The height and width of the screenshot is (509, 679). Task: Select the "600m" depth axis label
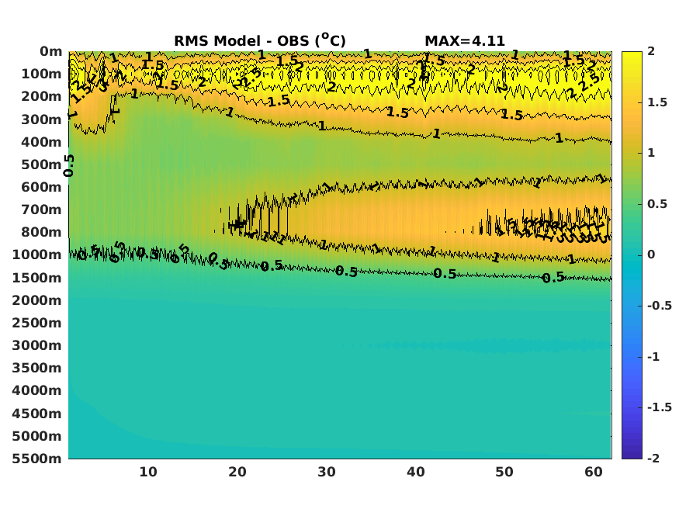point(42,187)
